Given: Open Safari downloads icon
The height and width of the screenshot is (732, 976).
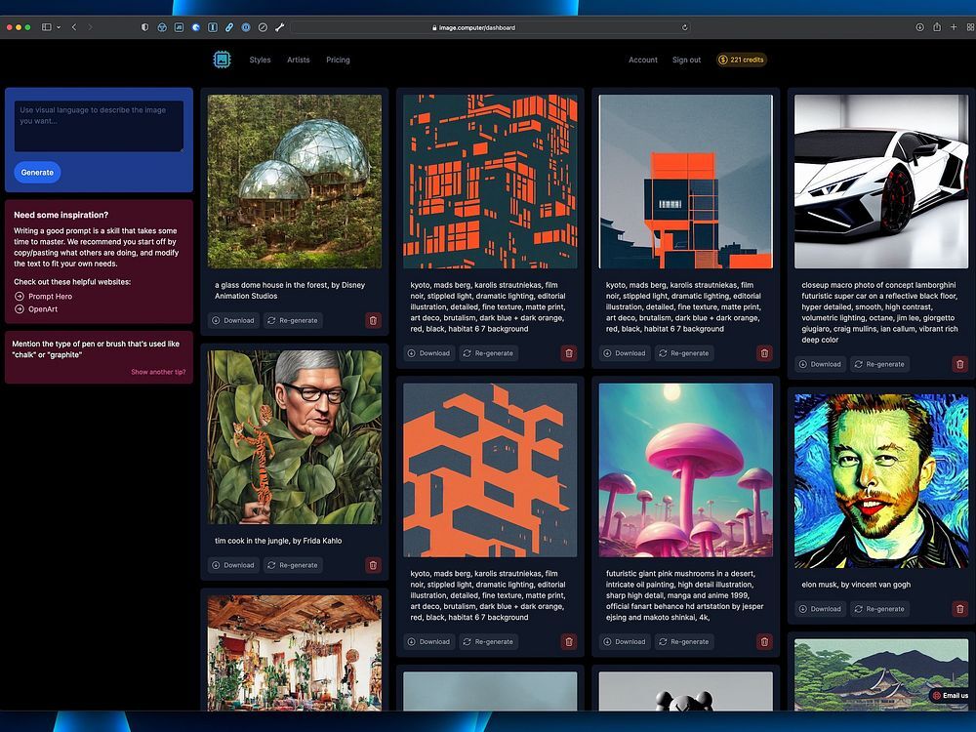Looking at the screenshot, I should tap(919, 27).
